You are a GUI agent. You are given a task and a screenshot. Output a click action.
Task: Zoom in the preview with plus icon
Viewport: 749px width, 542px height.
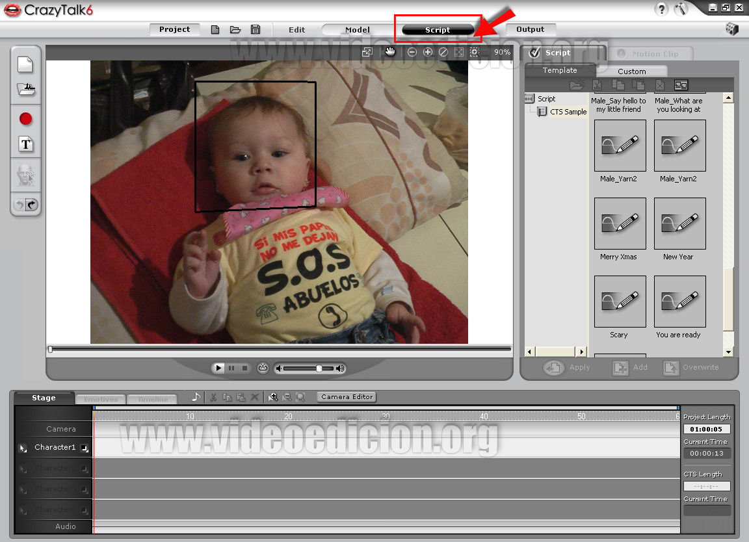tap(428, 52)
